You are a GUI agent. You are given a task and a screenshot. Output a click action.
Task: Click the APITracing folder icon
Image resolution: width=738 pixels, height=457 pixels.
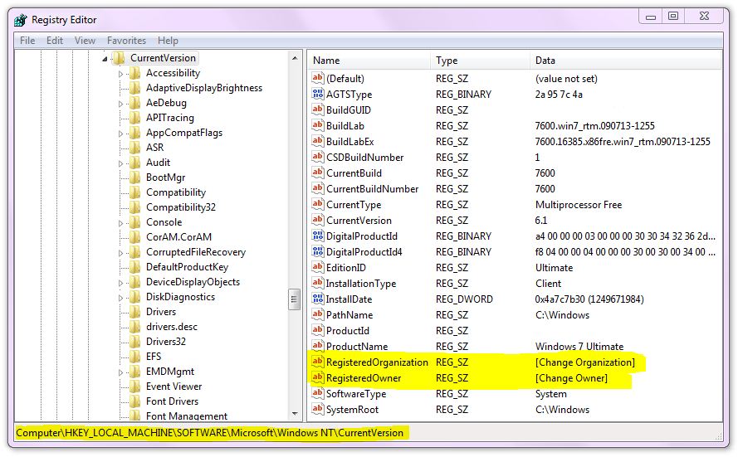click(x=135, y=118)
